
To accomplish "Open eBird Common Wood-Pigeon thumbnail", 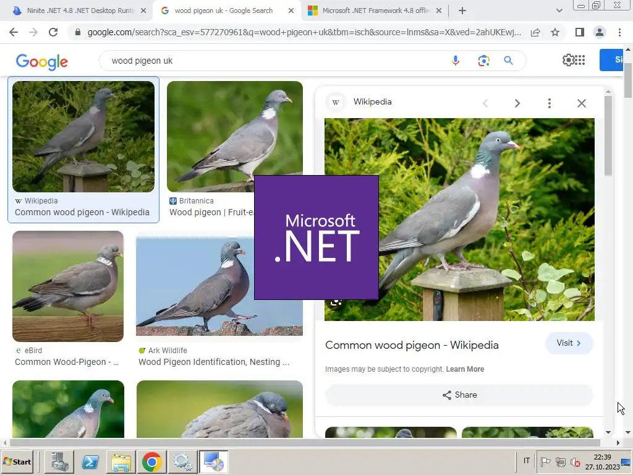I will (68, 286).
